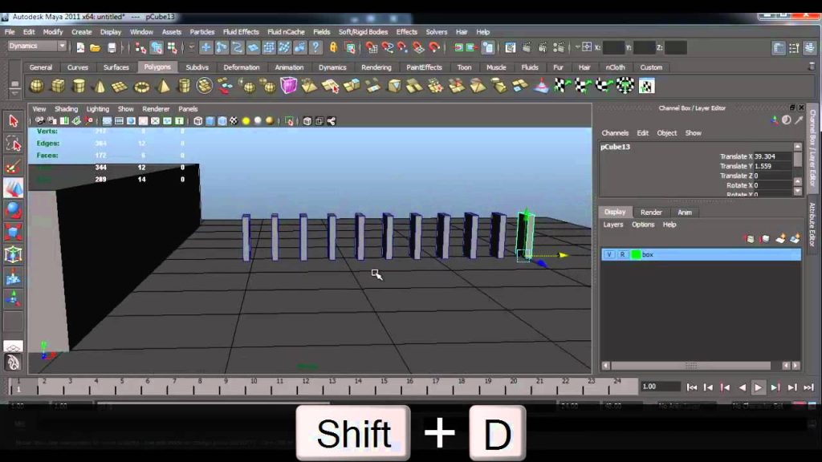Play the animation backwards
The image size is (822, 462).
tap(742, 387)
